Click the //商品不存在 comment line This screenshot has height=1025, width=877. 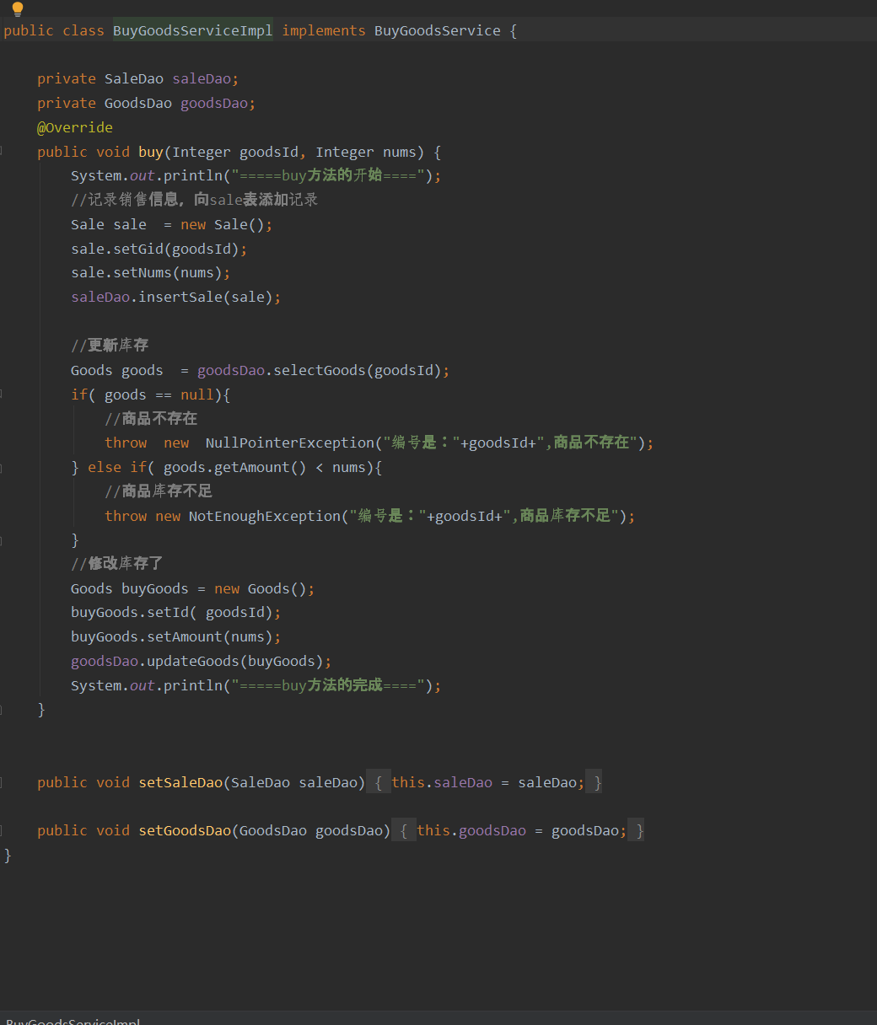(x=151, y=418)
